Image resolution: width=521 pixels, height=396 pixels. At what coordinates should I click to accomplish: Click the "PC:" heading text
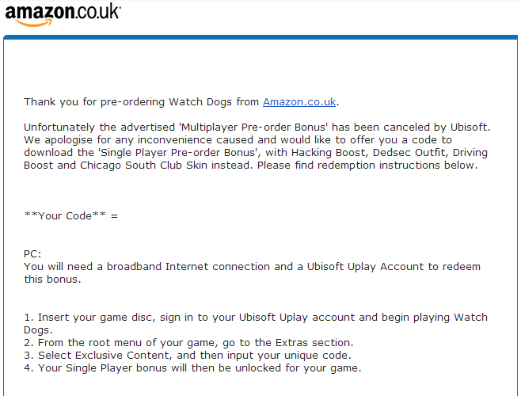tap(32, 254)
